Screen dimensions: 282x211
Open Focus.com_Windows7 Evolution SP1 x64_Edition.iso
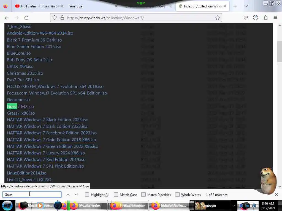coord(57,93)
